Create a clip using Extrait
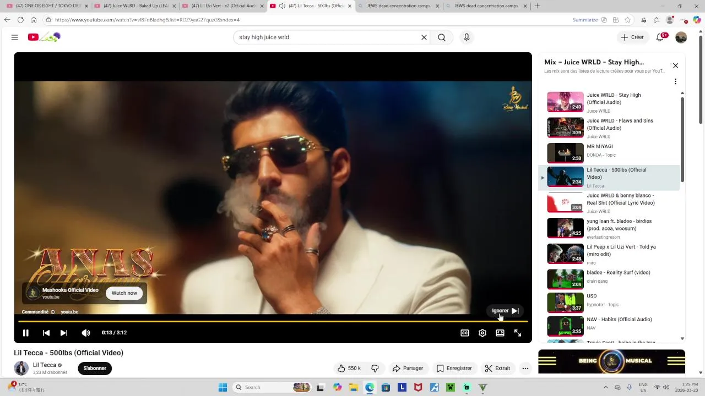Screen dimensions: 705x396 coord(497,369)
